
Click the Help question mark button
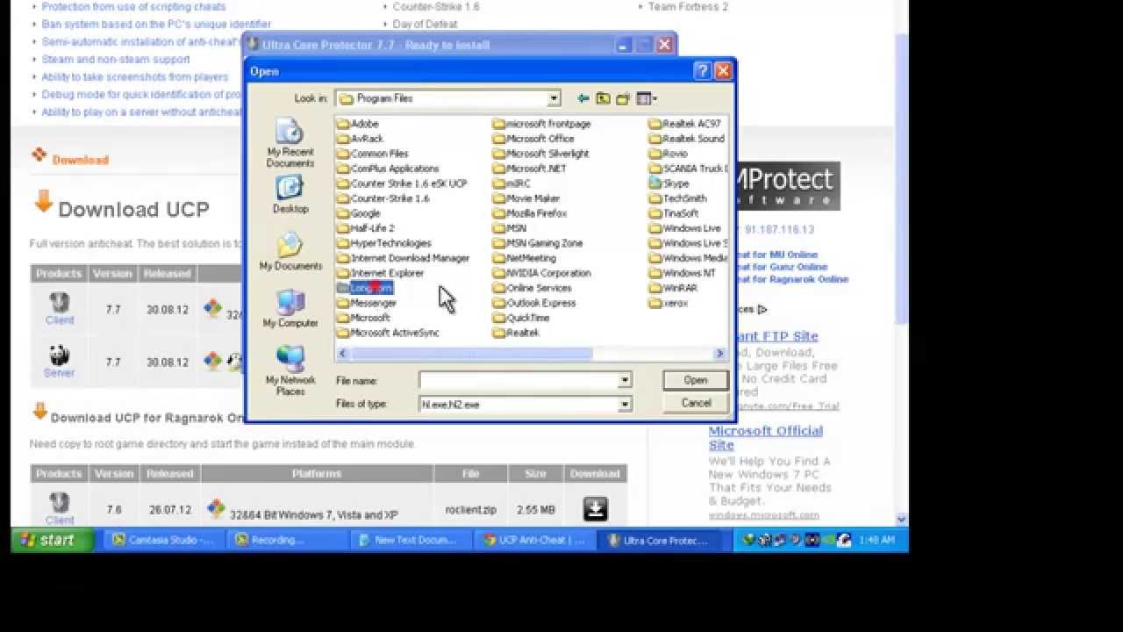703,71
